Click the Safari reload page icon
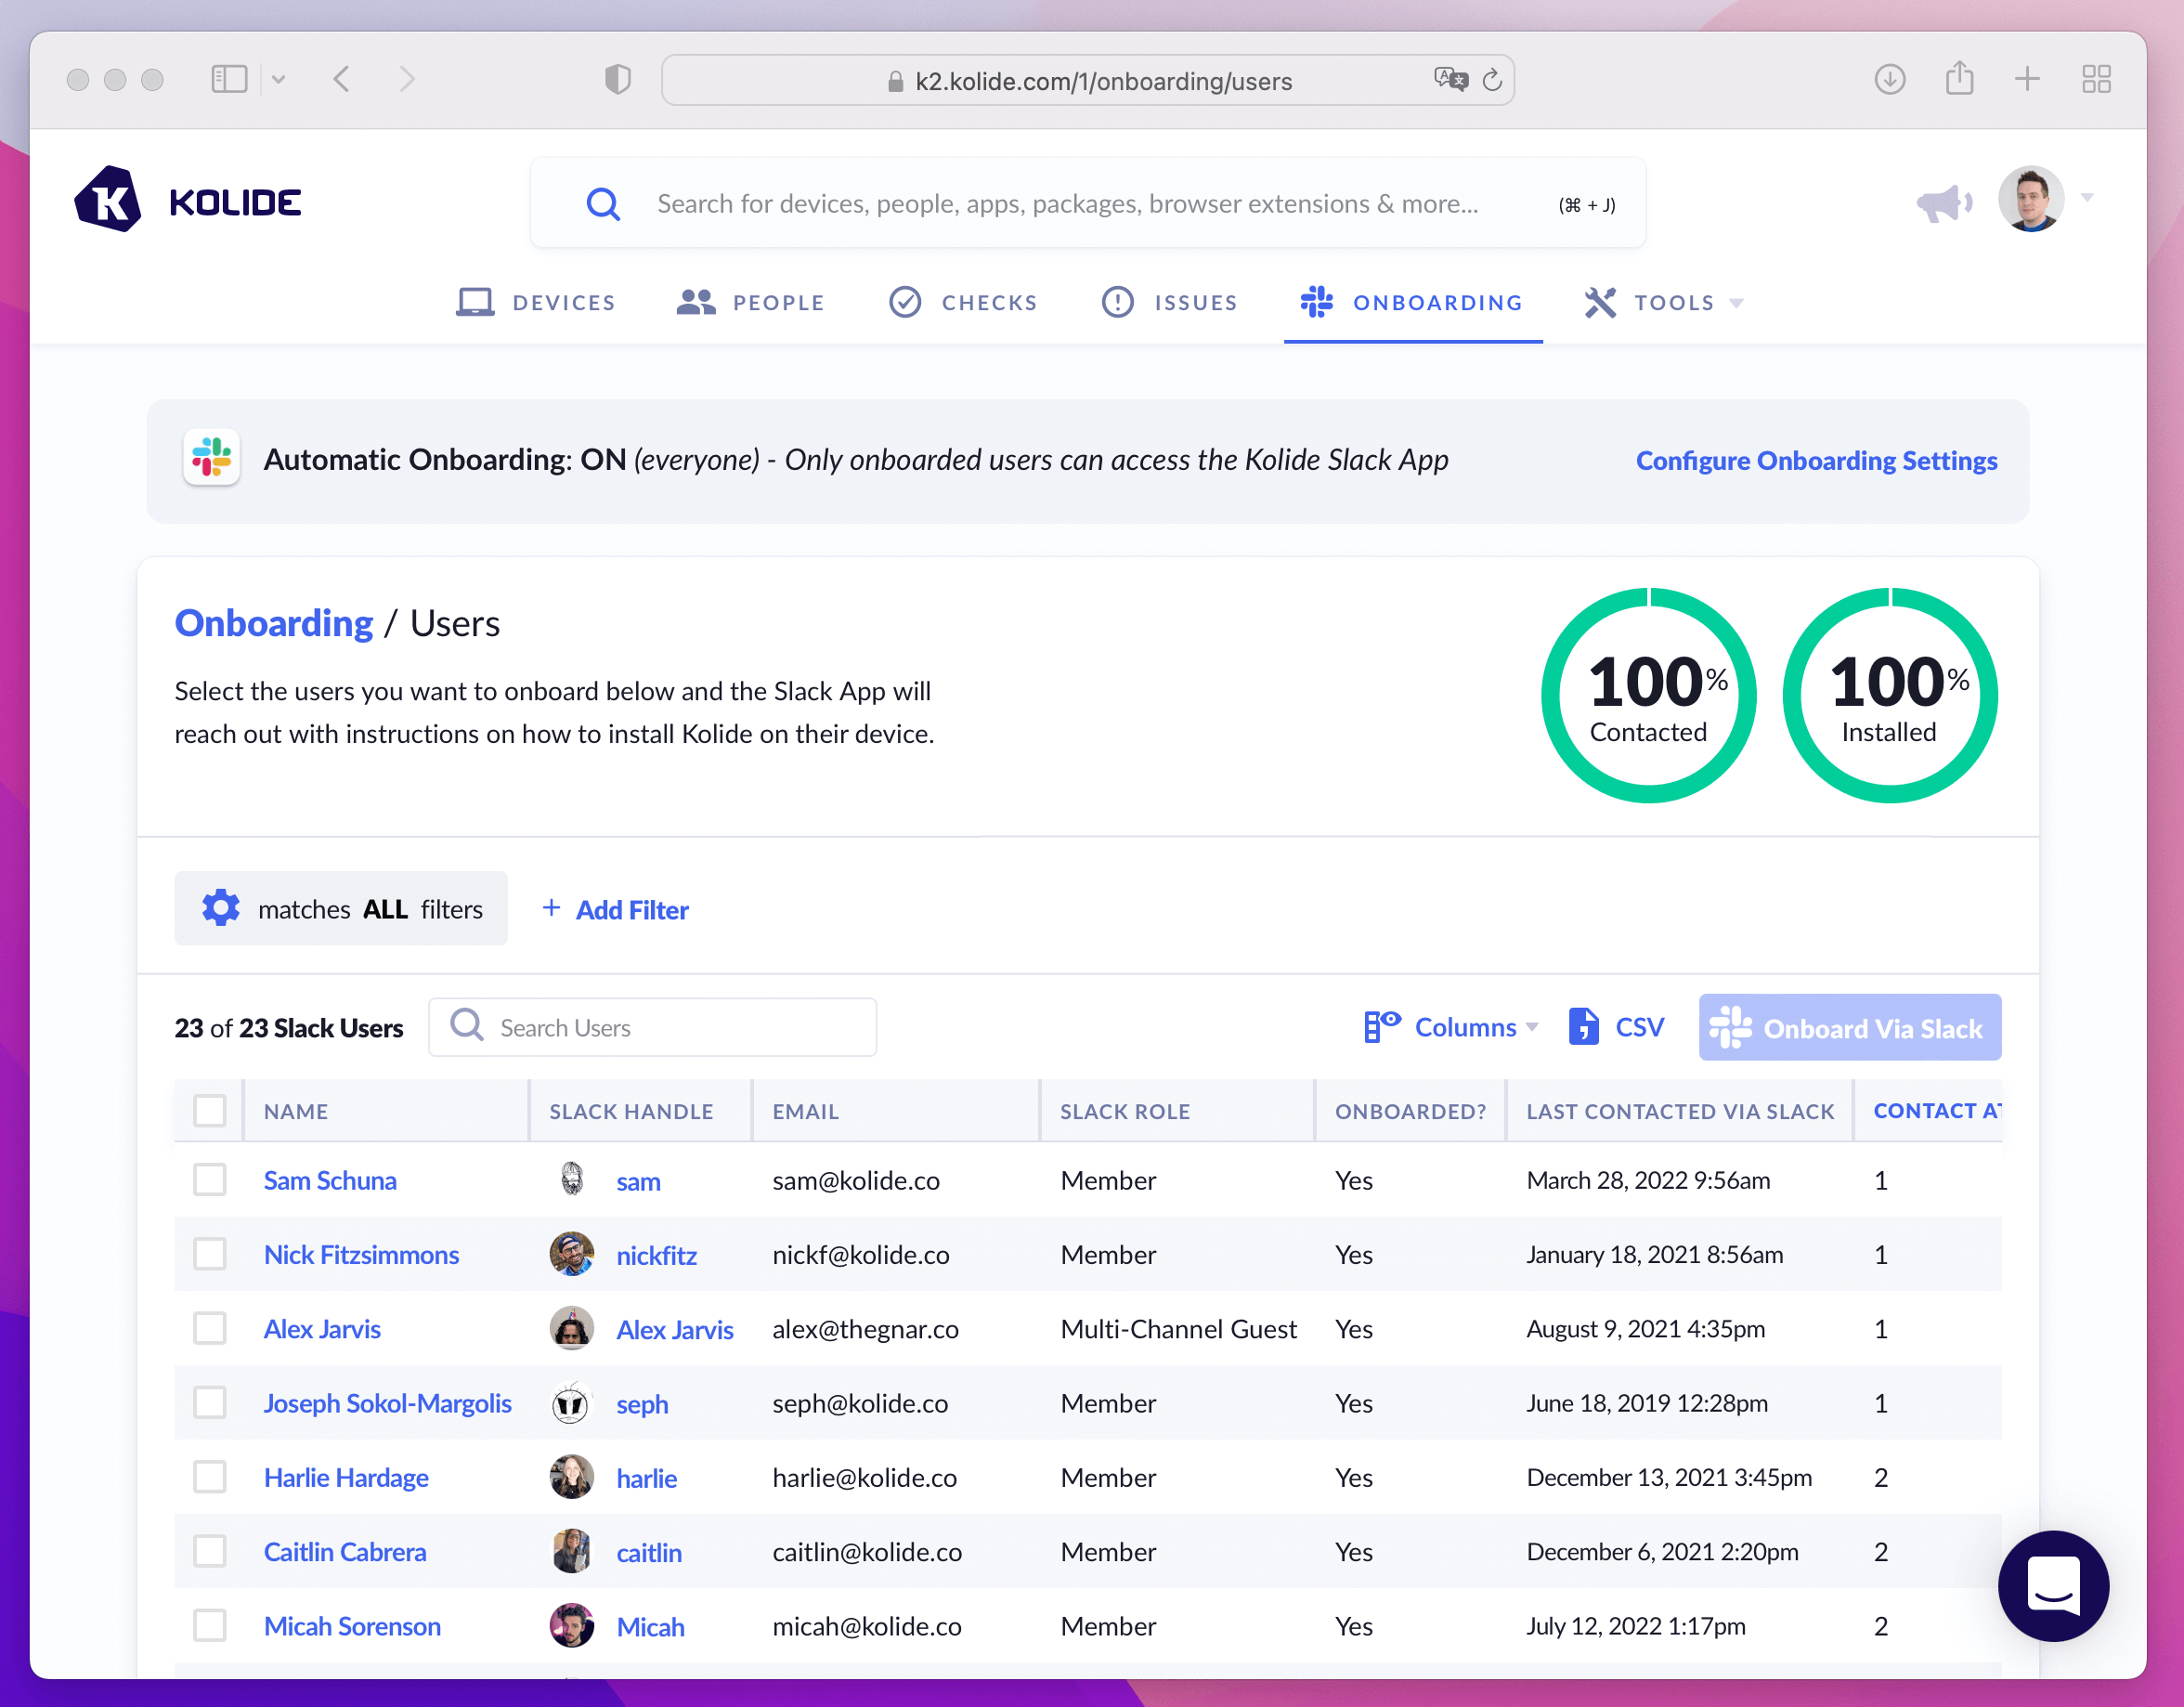This screenshot has width=2184, height=1707. [1491, 80]
